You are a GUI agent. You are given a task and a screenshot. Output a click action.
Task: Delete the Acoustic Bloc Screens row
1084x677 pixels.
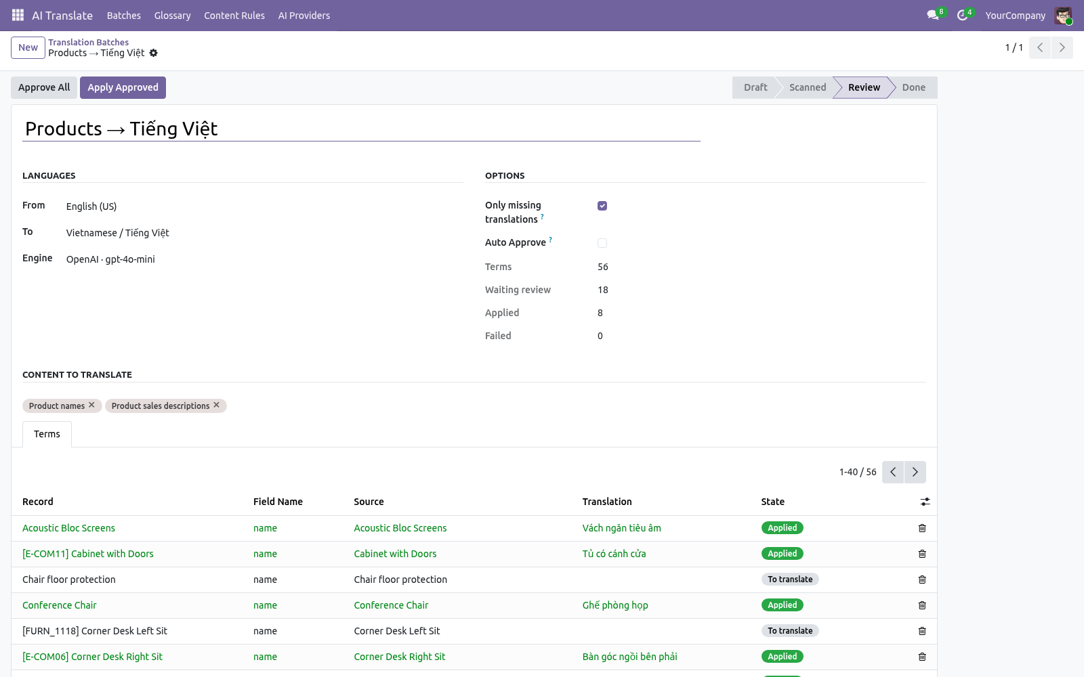(922, 528)
